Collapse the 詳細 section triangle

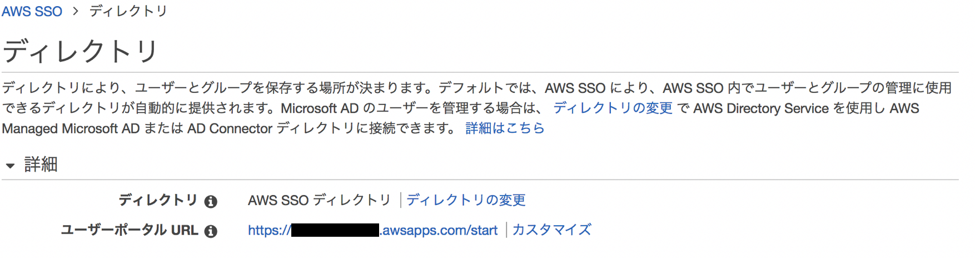pyautogui.click(x=10, y=166)
